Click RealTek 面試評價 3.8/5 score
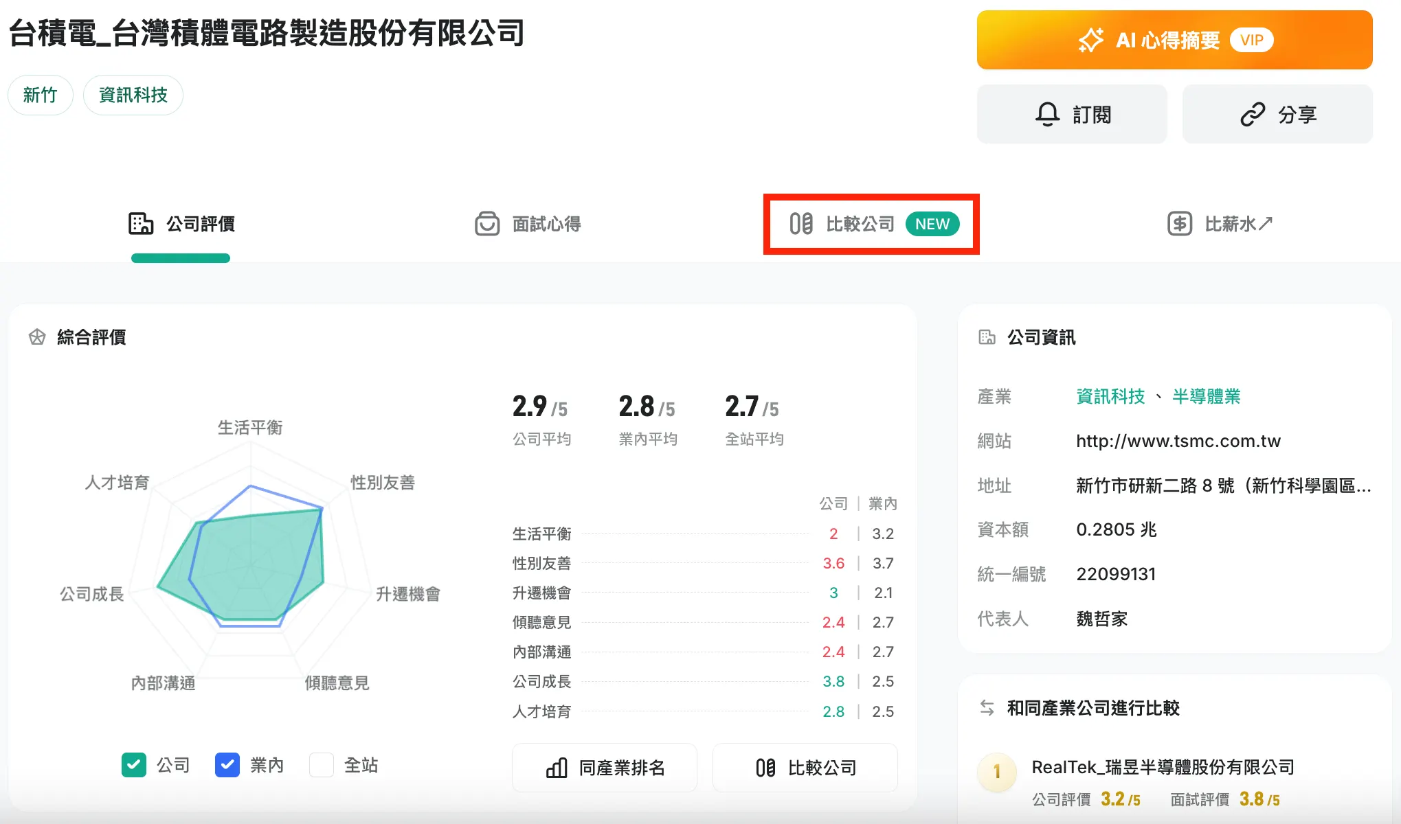The width and height of the screenshot is (1401, 824). tap(1225, 799)
